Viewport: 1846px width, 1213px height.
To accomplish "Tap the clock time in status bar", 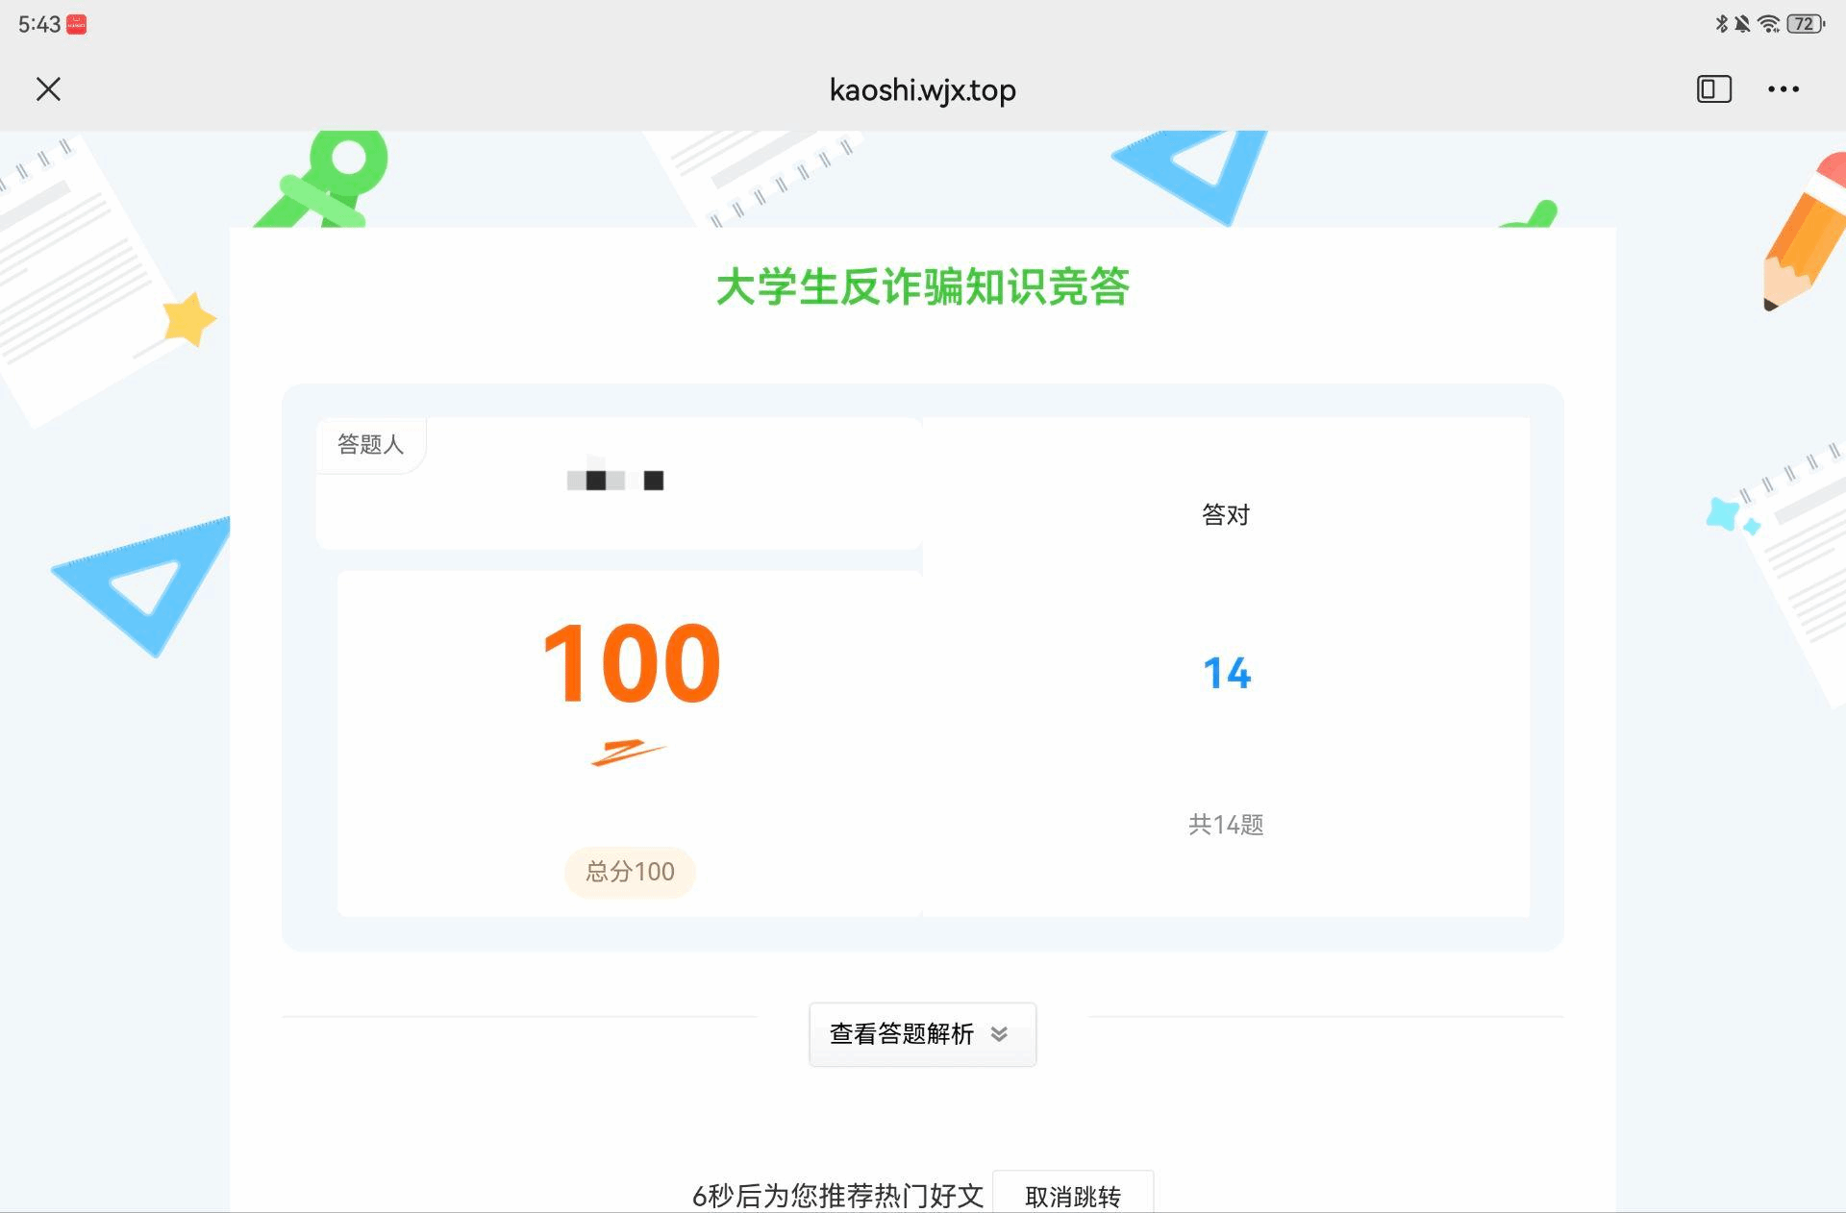I will click(39, 25).
